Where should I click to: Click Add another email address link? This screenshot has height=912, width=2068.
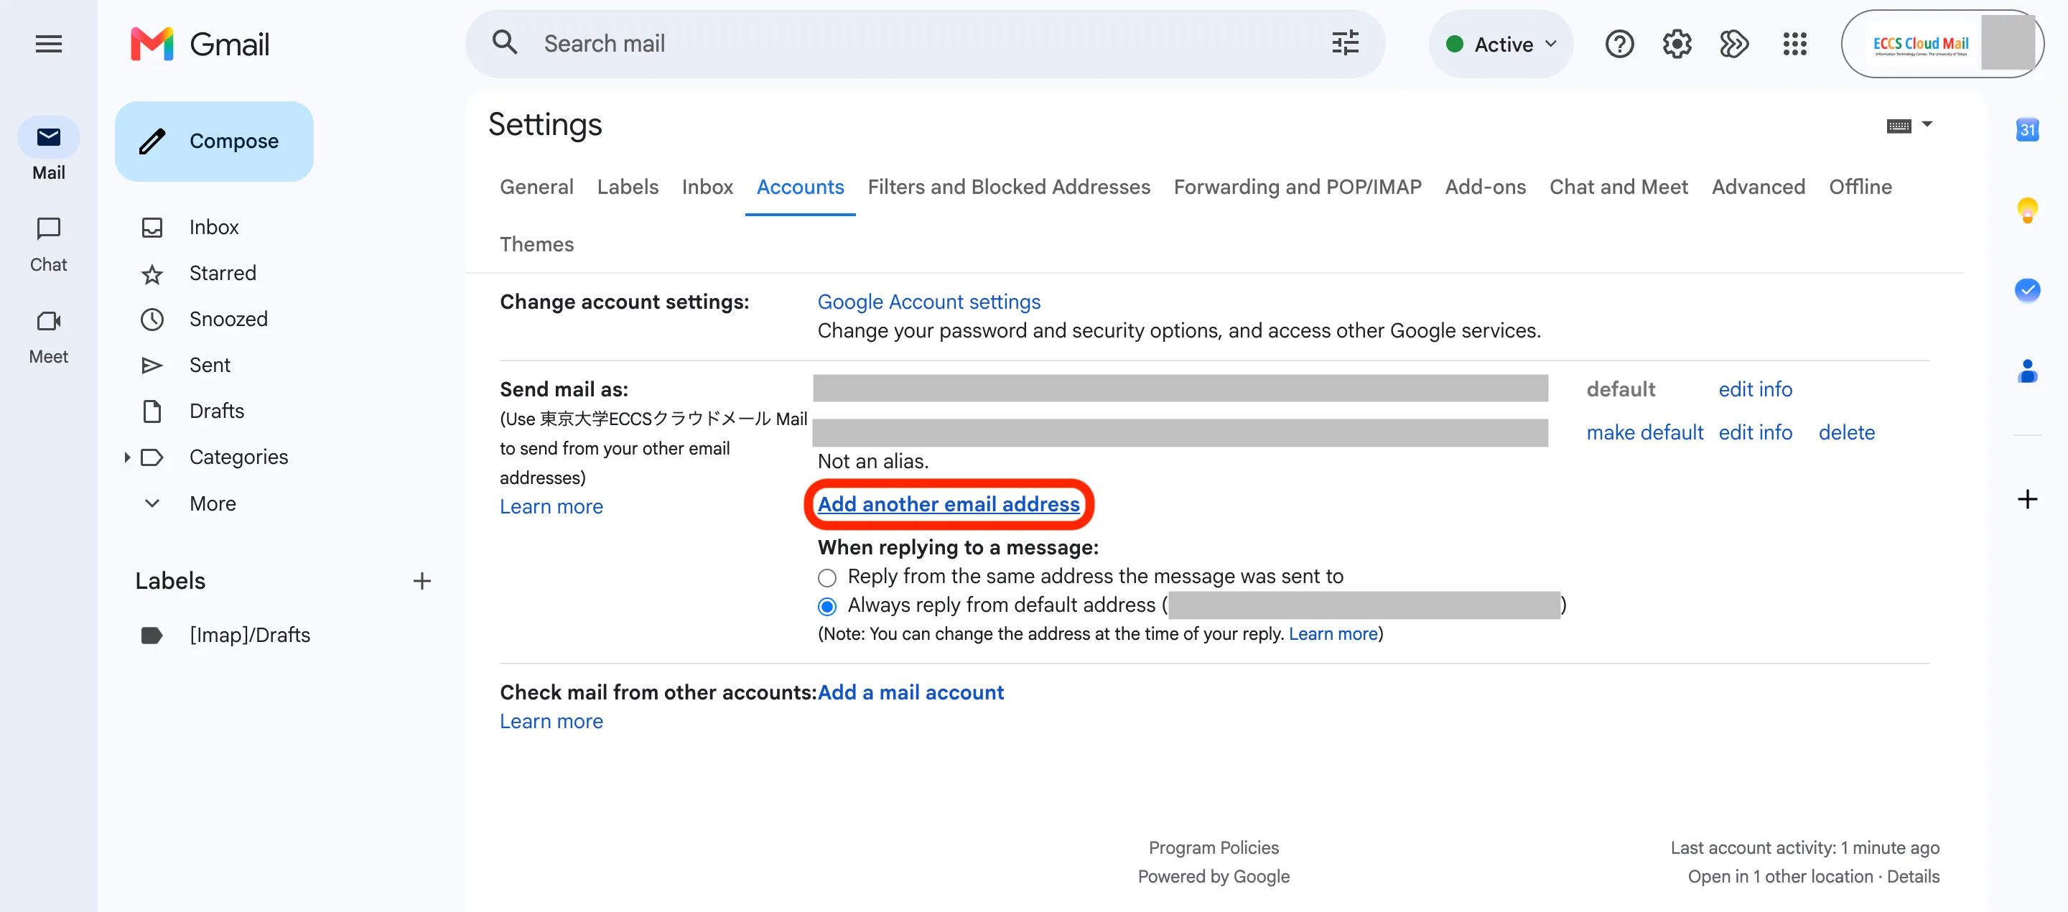948,504
